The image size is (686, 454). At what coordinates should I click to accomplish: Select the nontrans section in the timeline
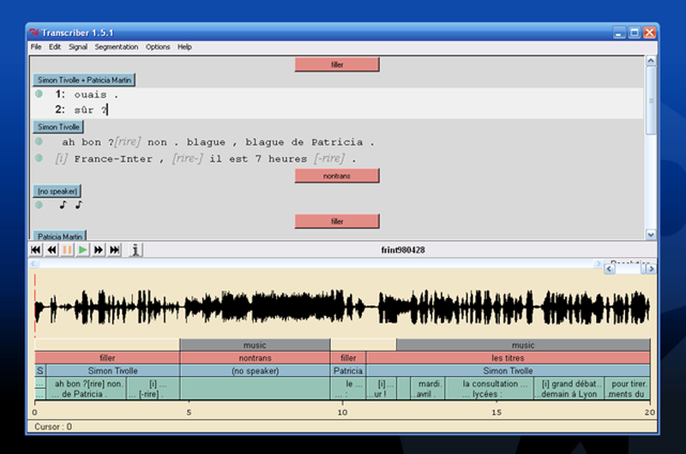tap(255, 358)
